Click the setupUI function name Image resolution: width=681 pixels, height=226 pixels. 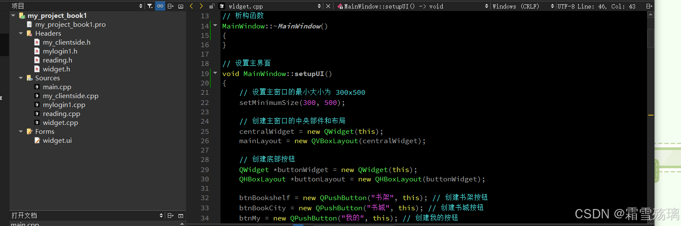(x=309, y=73)
